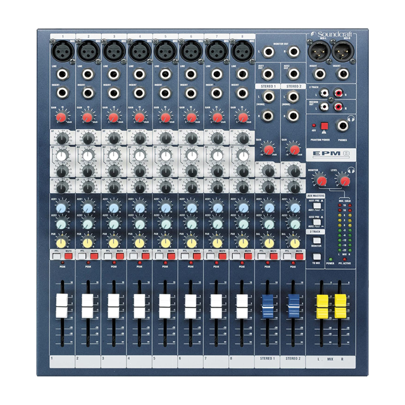
Task: Click the yellow PAN knob on channel 2
Action: pyautogui.click(x=88, y=242)
